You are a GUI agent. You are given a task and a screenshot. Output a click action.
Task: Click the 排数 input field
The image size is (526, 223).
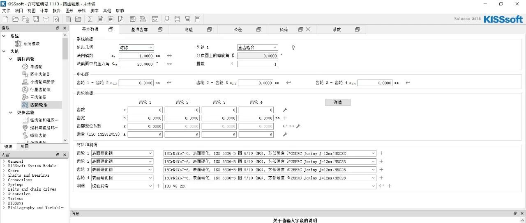[x=257, y=64]
